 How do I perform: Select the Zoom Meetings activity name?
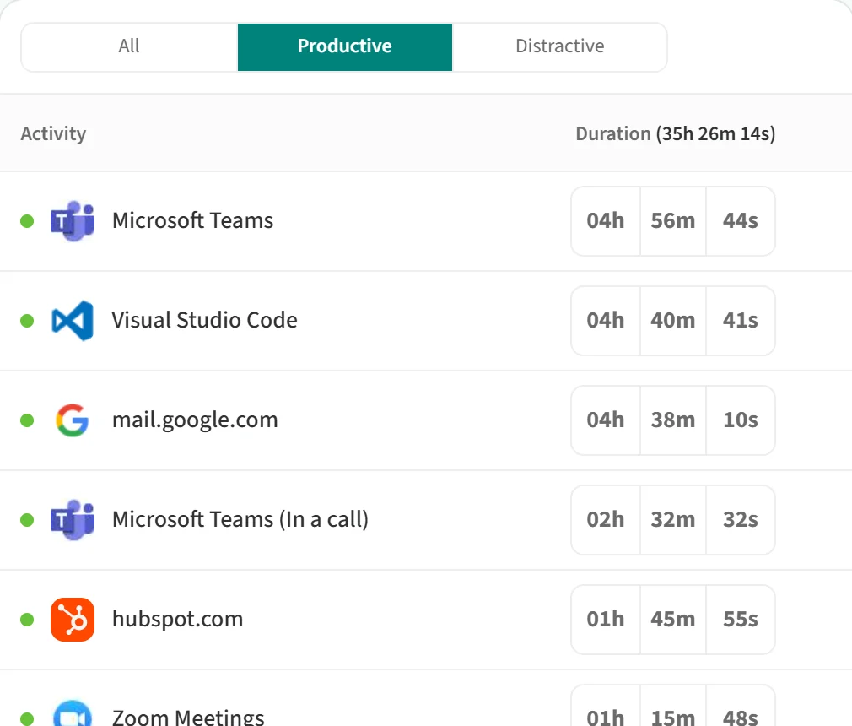pyautogui.click(x=188, y=717)
